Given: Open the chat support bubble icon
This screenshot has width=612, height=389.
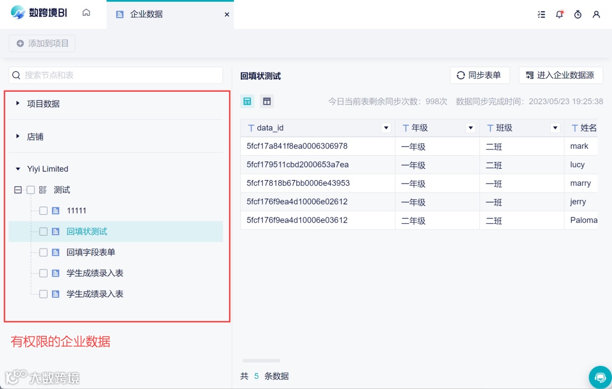Looking at the screenshot, I should [600, 377].
